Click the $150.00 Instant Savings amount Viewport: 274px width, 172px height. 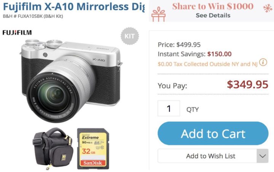click(x=219, y=54)
